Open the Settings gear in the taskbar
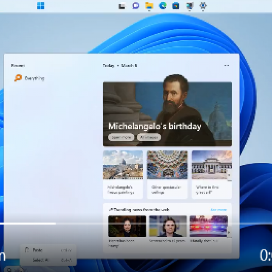 (203, 6)
